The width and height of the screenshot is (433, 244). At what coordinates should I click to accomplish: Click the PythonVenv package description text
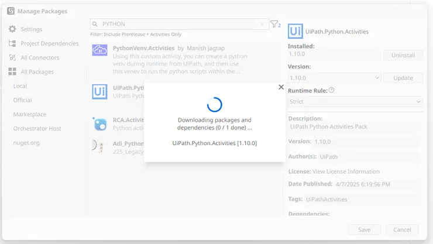(x=180, y=64)
